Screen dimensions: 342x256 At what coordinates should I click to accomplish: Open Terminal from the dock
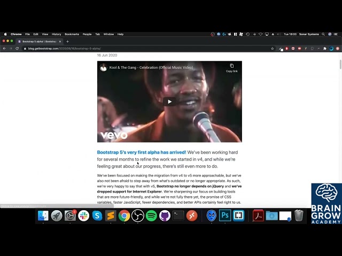[178, 215]
